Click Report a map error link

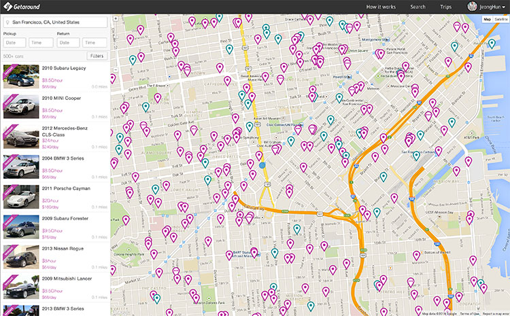pyautogui.click(x=496, y=314)
